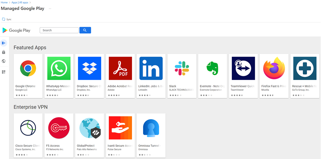
Task: Navigate to Apps | All apps breadcrumb
Action: tap(20, 3)
